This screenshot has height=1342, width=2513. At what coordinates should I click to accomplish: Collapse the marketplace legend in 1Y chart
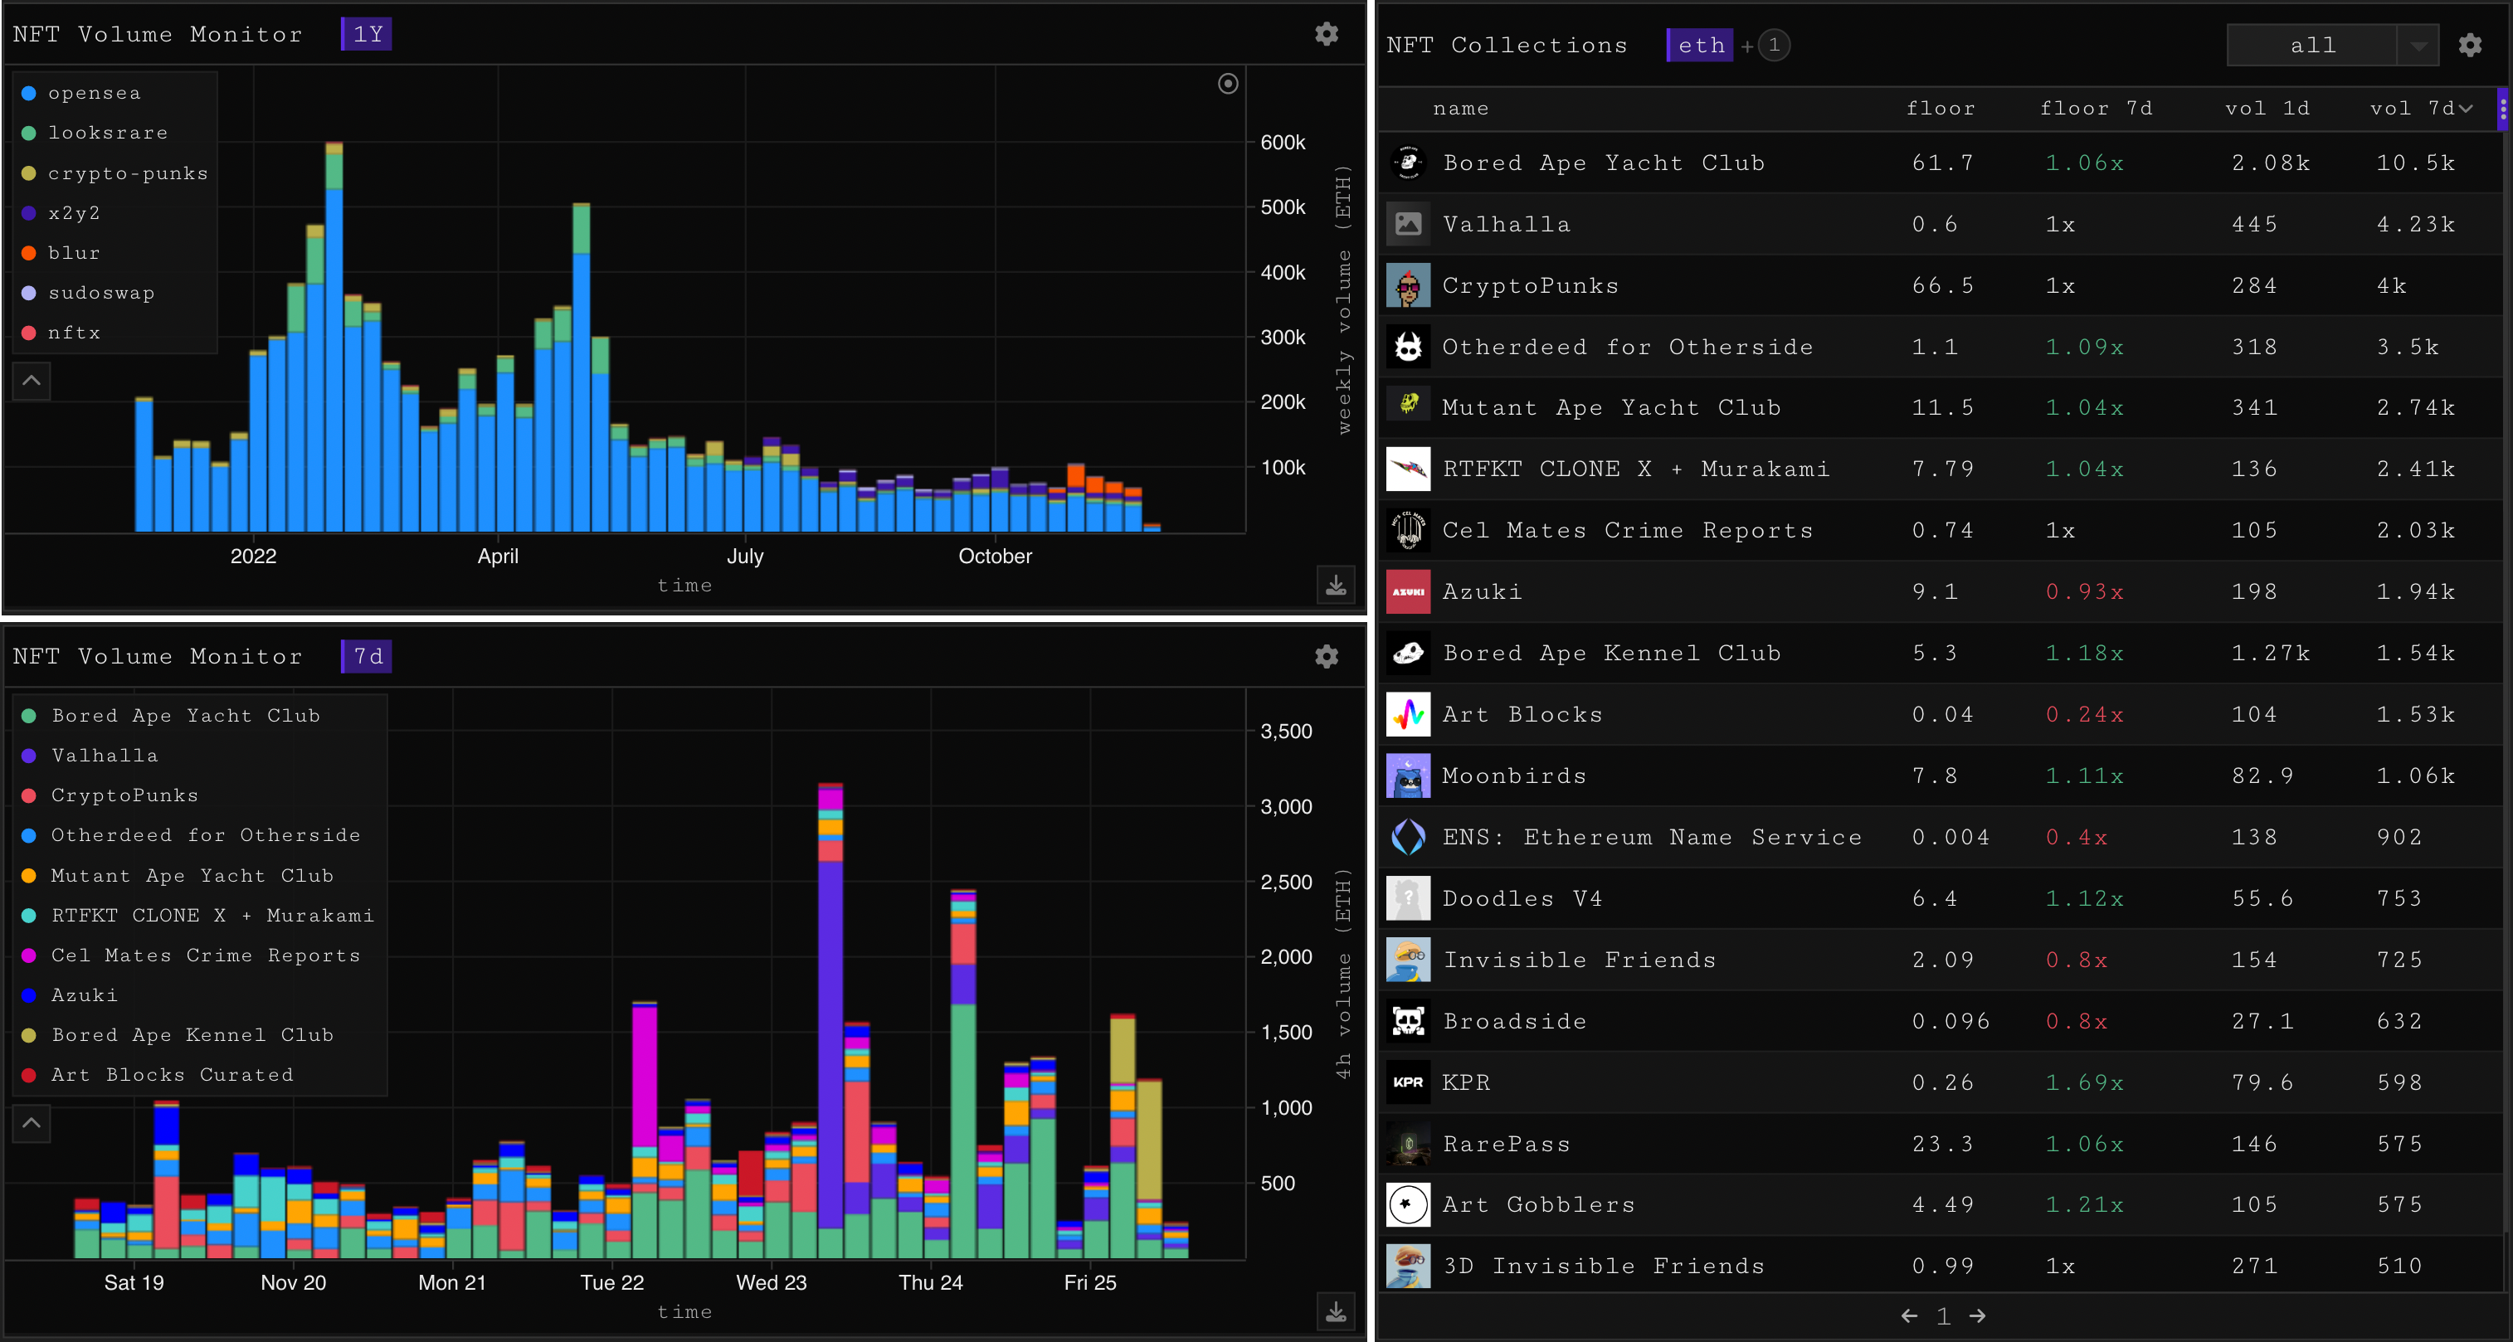click(32, 381)
